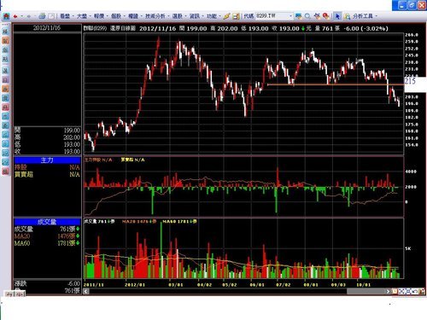Screen dimensions: 427x320
Task: Expand the back arrow history dropdown
Action: pos(21,16)
